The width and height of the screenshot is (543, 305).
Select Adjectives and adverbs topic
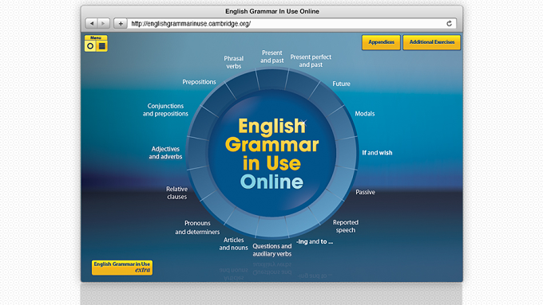(x=165, y=153)
